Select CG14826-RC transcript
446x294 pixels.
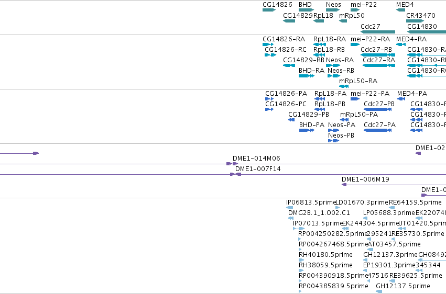point(270,55)
